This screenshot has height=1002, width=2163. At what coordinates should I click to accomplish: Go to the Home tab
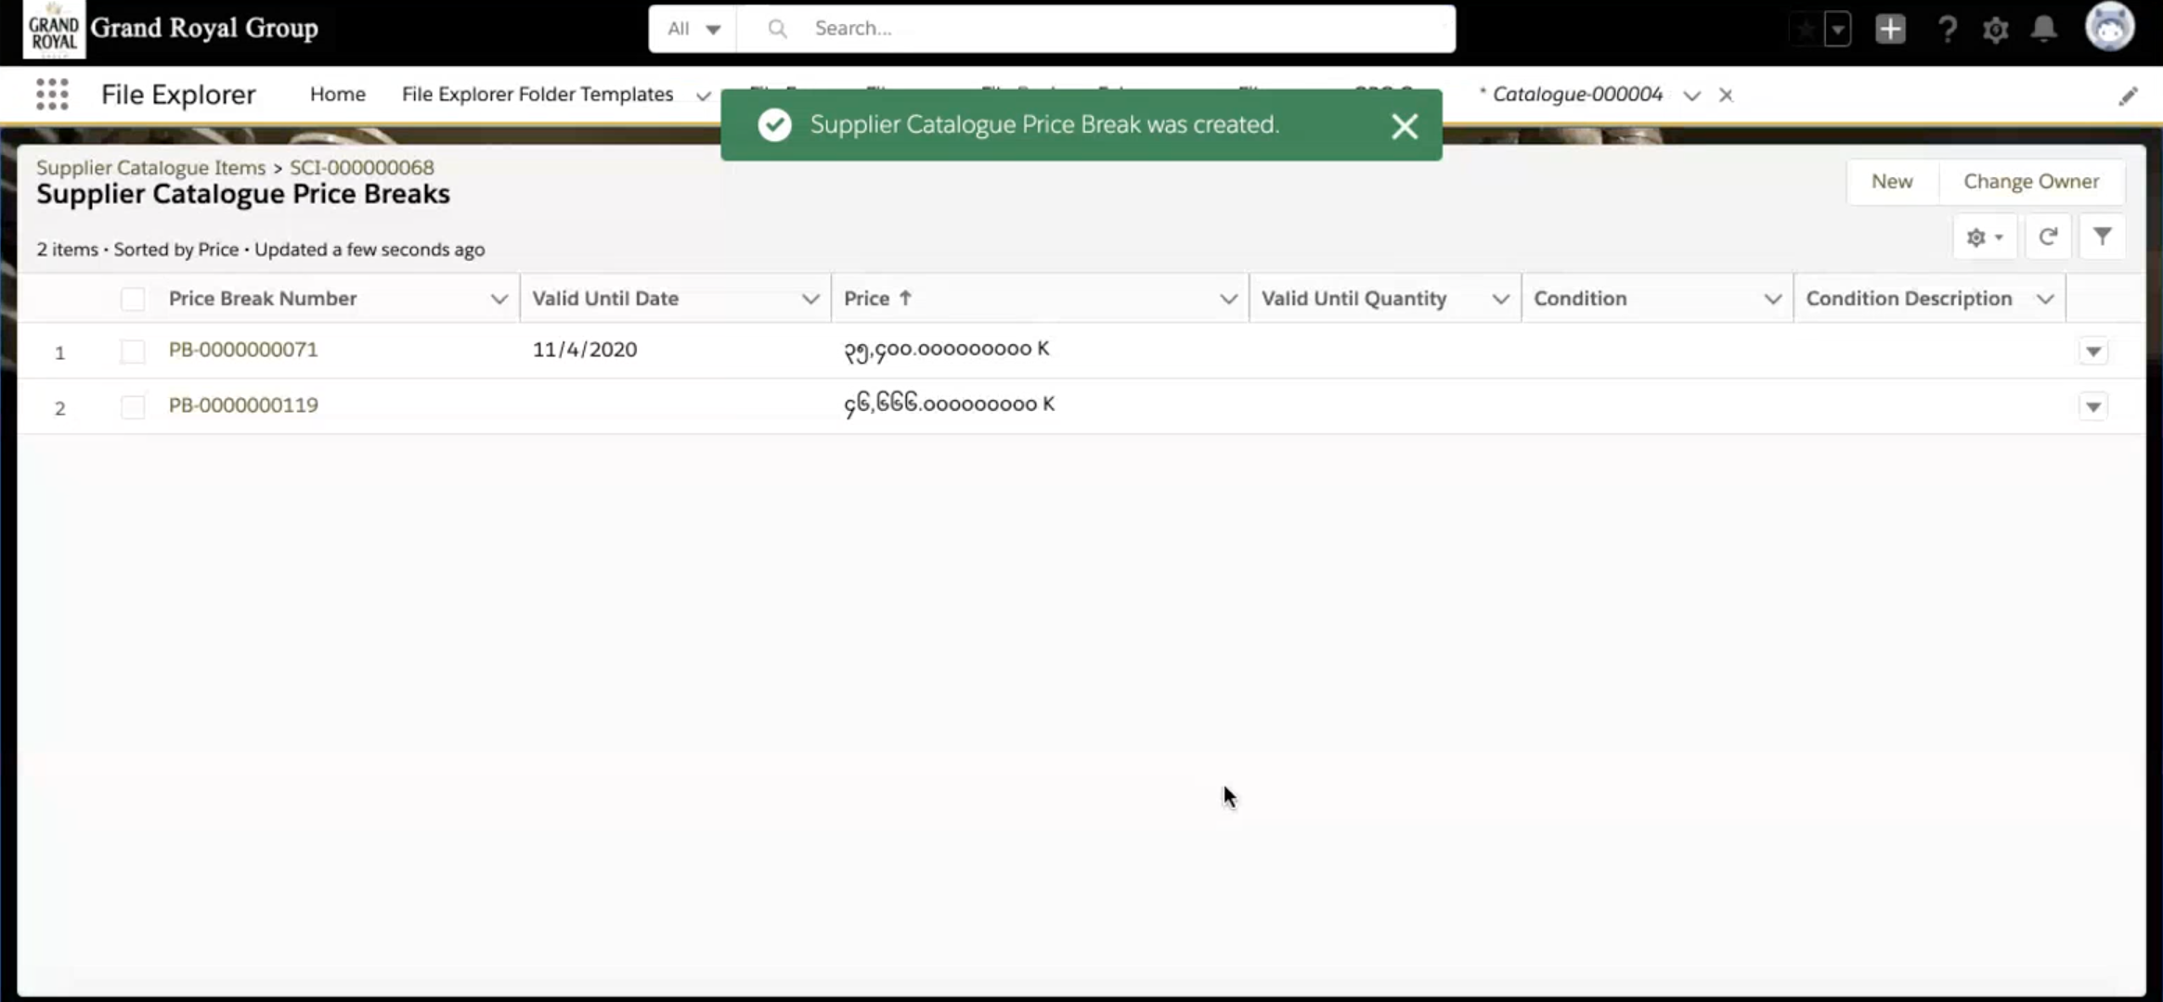337,95
